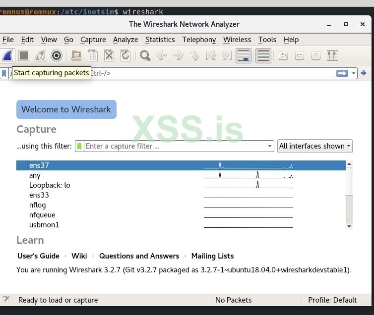Zoom out the packet text

tap(300, 55)
